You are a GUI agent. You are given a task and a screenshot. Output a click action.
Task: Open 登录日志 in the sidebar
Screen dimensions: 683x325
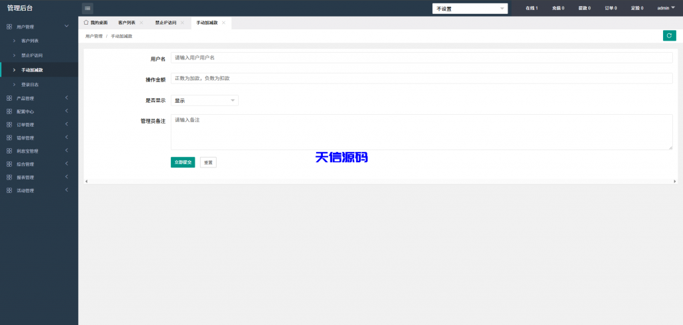tap(30, 85)
